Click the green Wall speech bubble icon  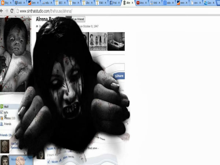(x=2, y=107)
